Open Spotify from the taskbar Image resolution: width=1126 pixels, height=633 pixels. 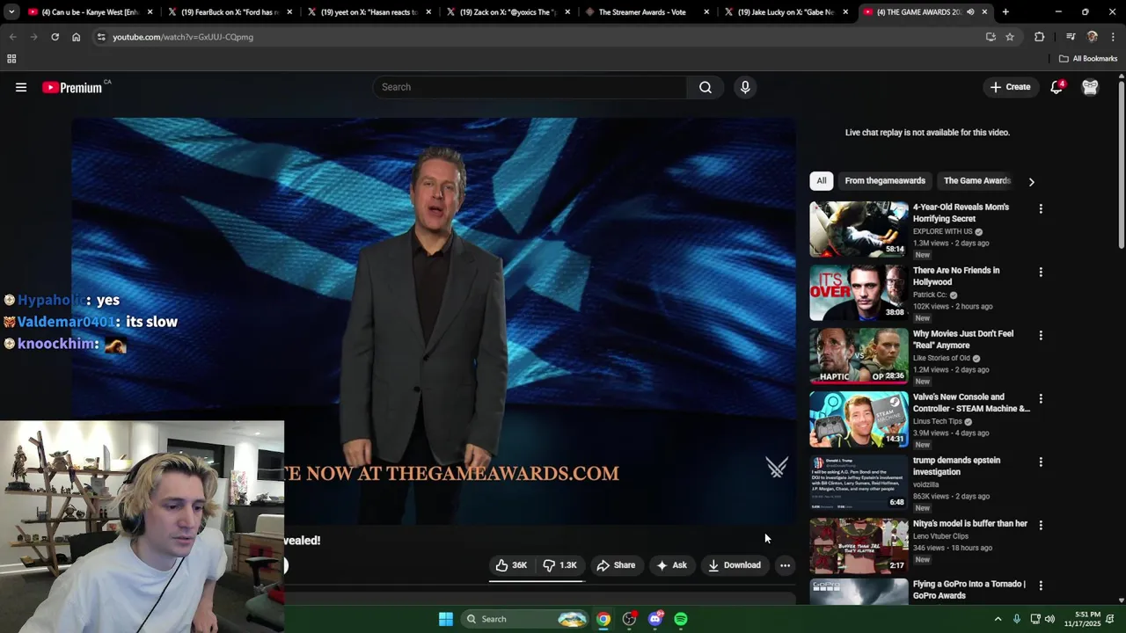coord(681,619)
